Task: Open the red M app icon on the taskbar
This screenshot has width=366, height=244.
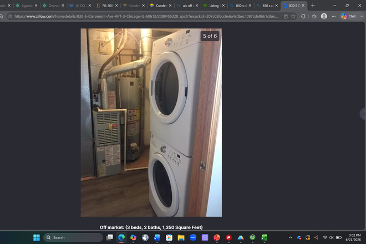Action: click(x=228, y=237)
